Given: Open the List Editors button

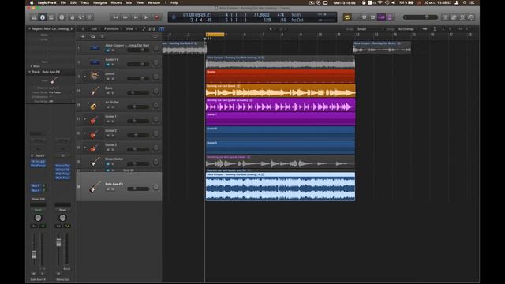Looking at the screenshot, I should pos(445,17).
